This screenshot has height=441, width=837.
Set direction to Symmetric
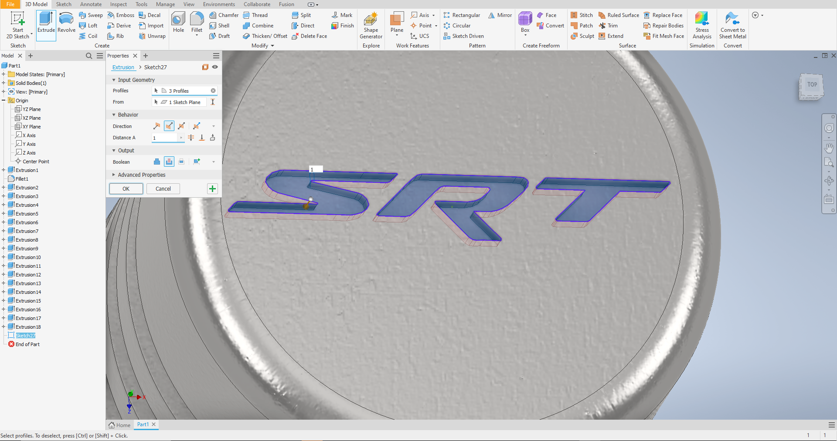181,126
